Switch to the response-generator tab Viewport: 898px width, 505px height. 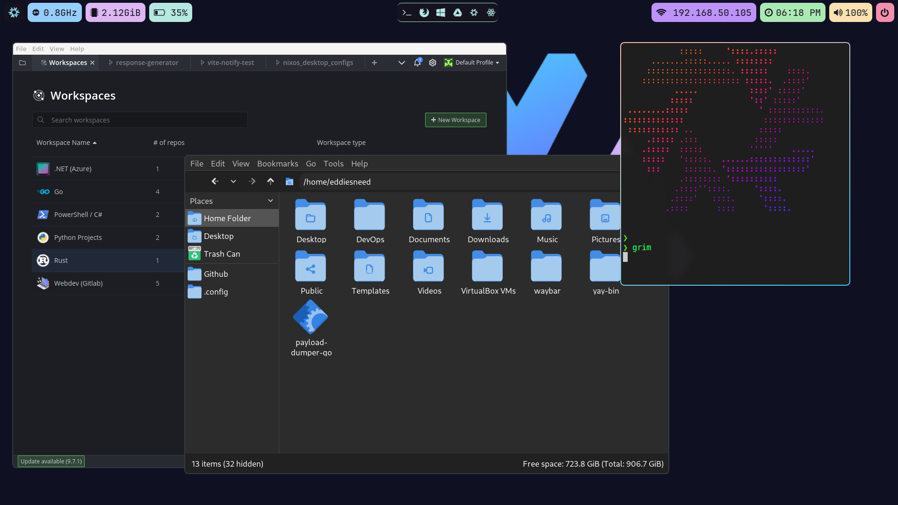coord(147,63)
